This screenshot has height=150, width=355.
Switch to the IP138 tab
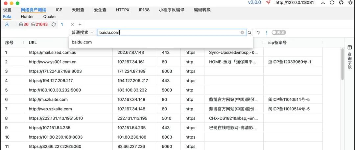144,10
